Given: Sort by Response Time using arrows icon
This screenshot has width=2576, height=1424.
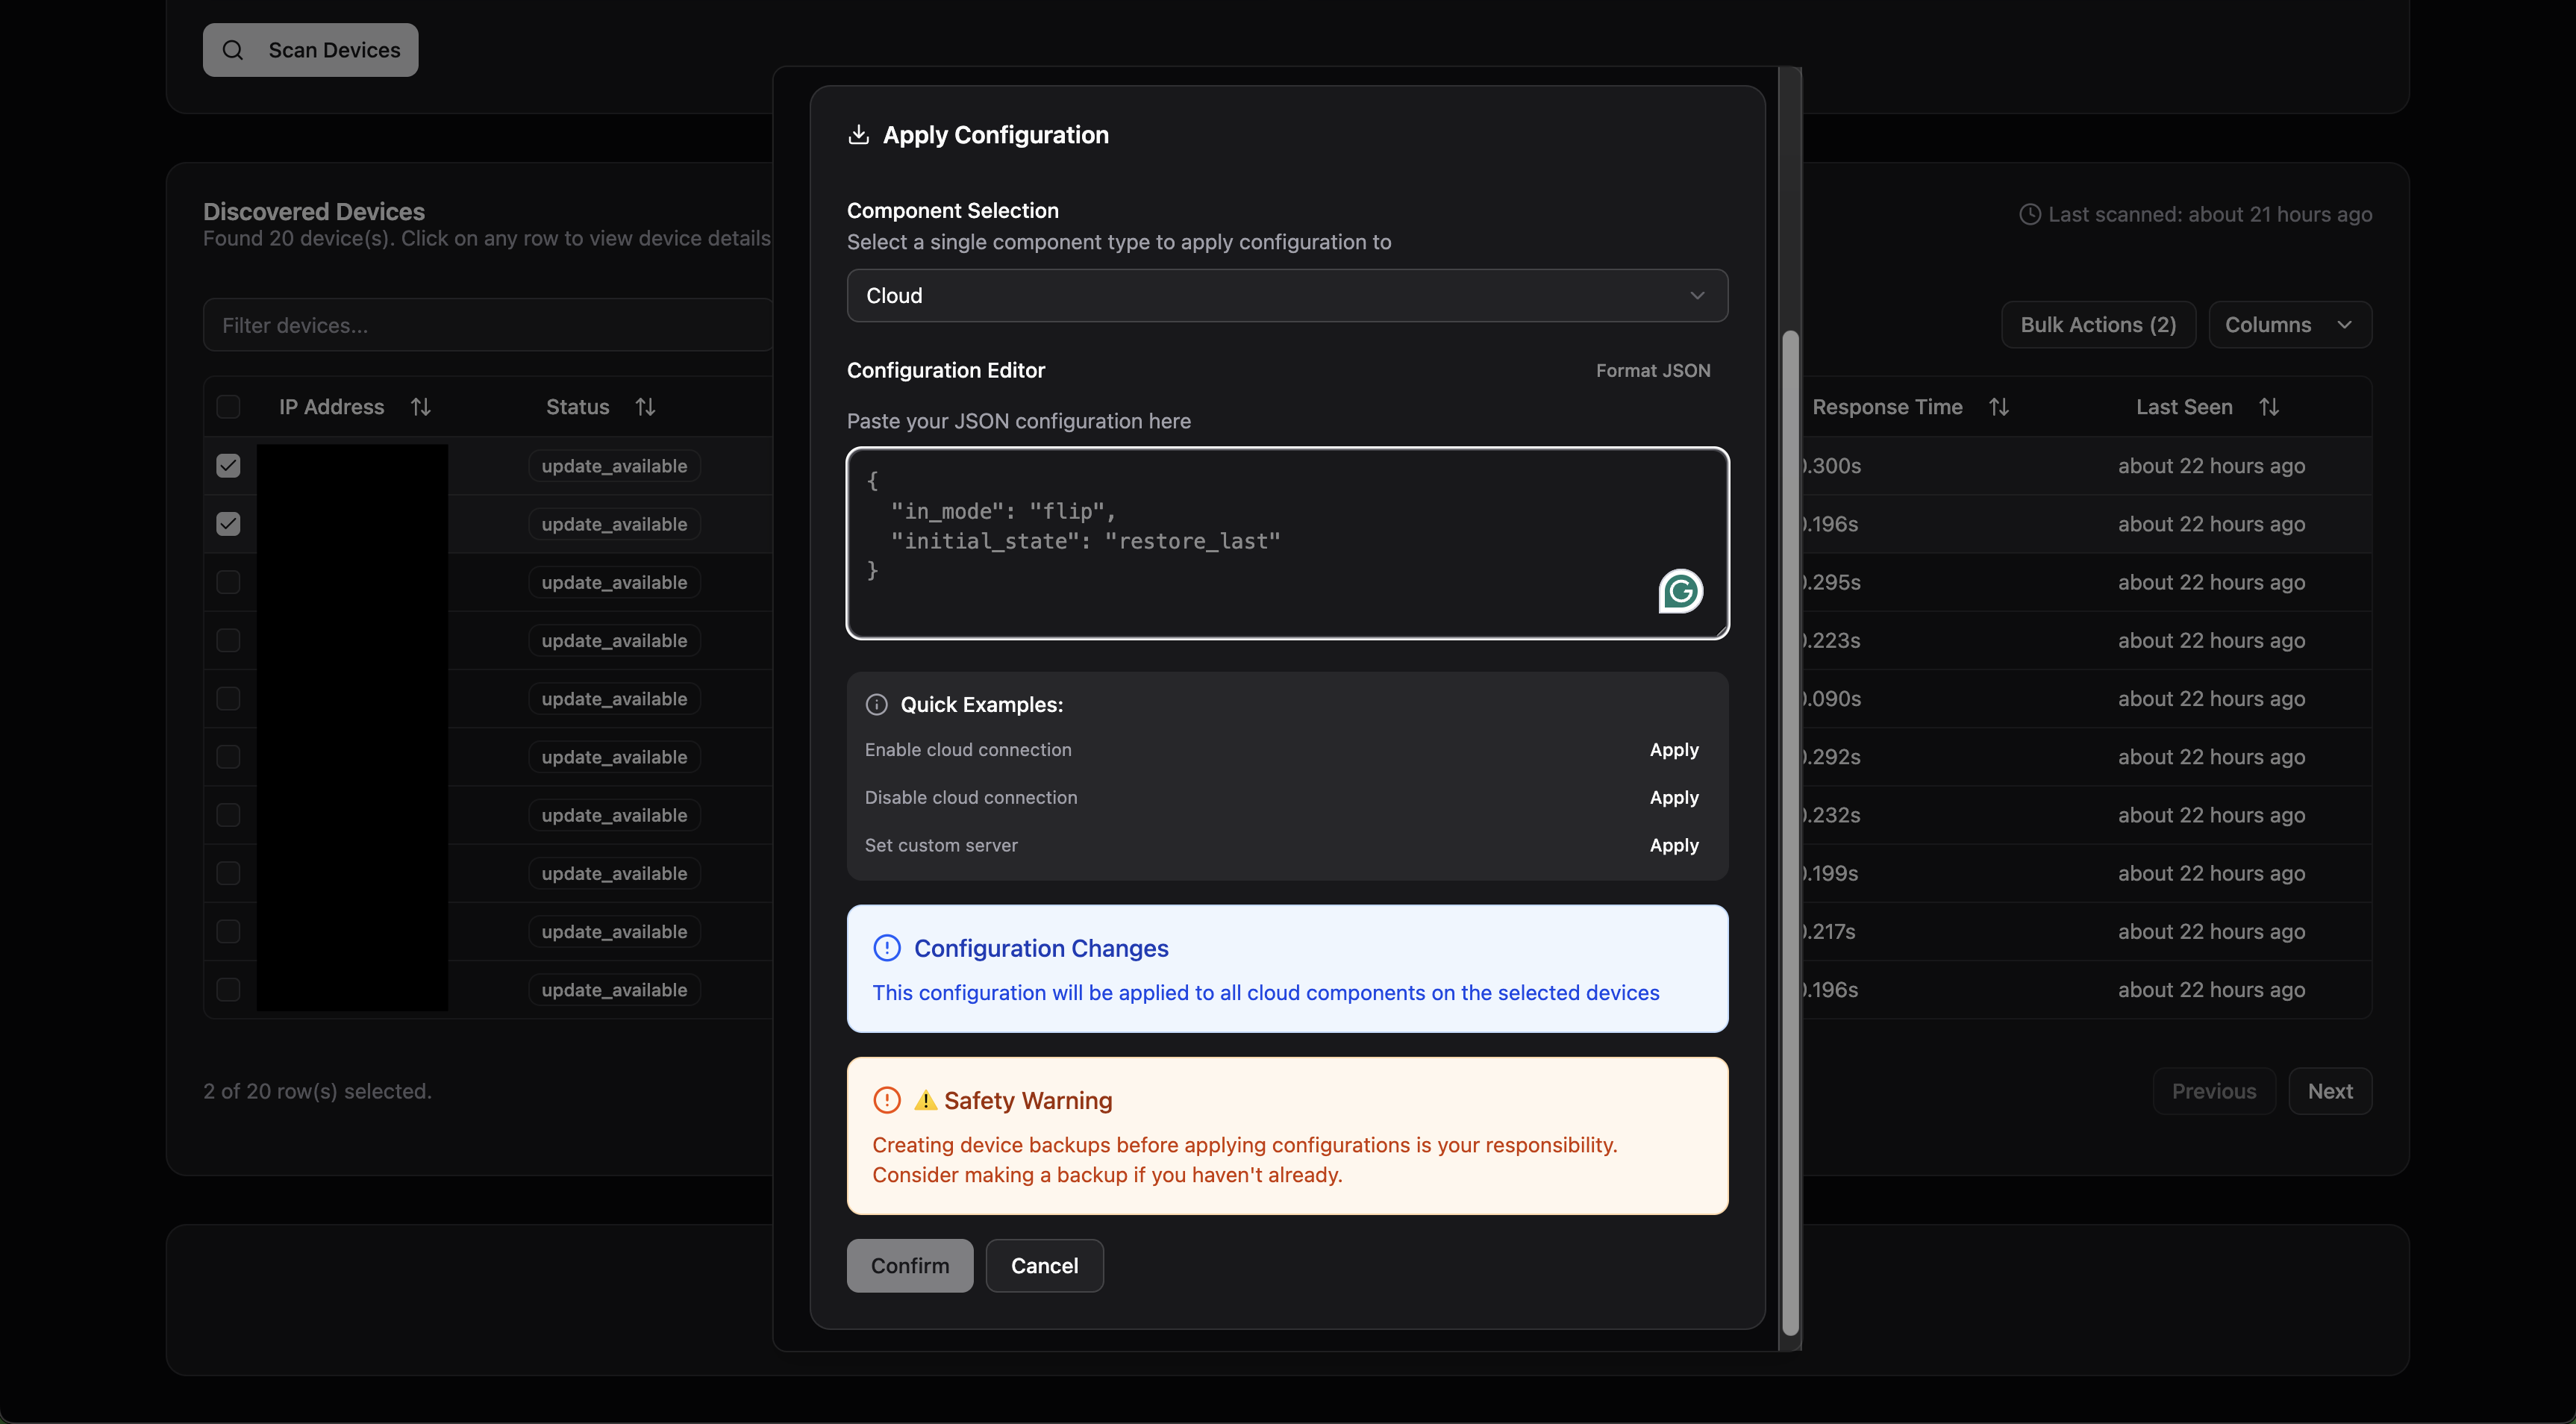Looking at the screenshot, I should [x=1999, y=407].
